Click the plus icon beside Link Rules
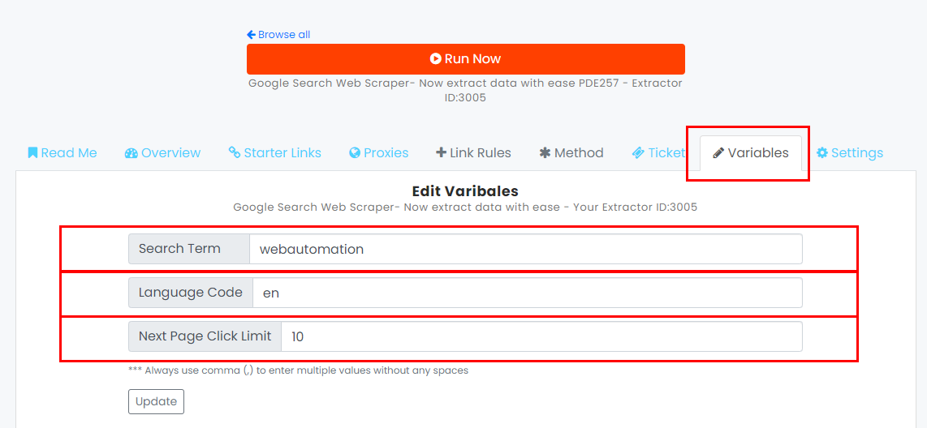This screenshot has height=428, width=927. [x=441, y=153]
